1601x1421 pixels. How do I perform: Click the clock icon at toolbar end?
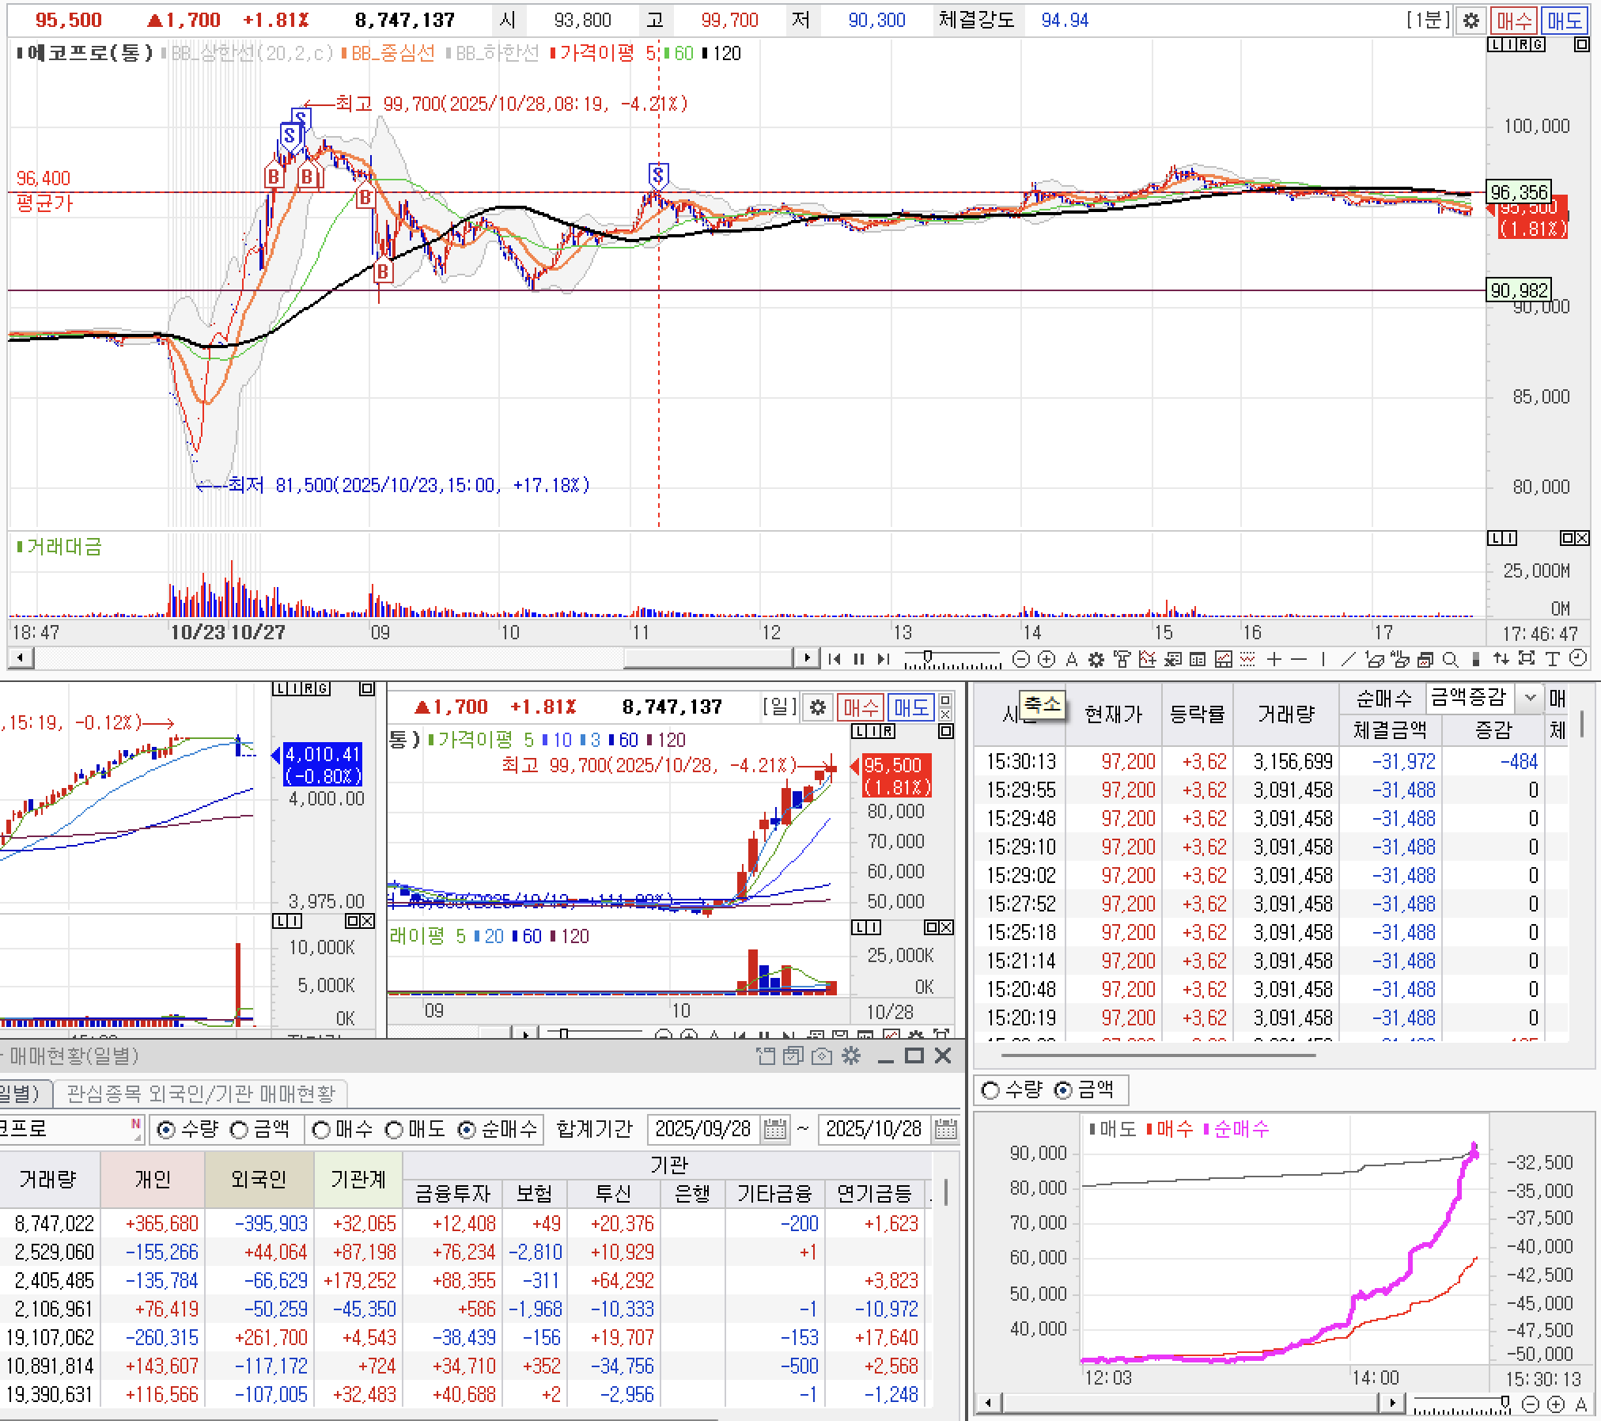pyautogui.click(x=1577, y=659)
